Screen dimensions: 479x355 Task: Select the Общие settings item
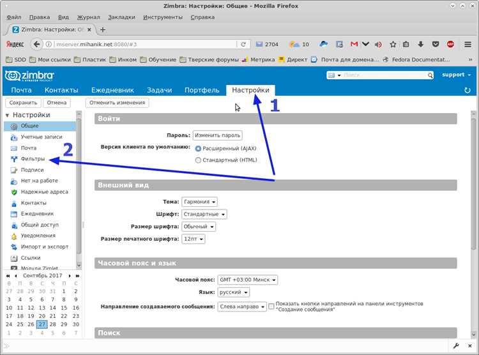(x=40, y=126)
